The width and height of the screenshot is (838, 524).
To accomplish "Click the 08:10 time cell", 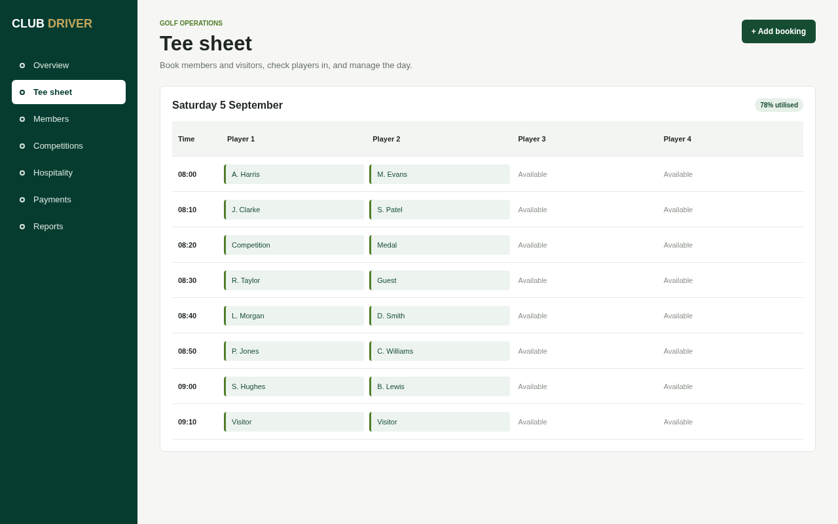I will 187,210.
